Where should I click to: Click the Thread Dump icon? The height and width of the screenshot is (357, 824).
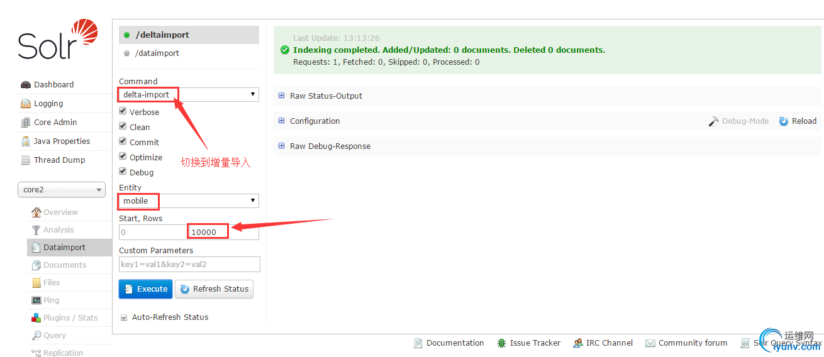click(x=26, y=160)
